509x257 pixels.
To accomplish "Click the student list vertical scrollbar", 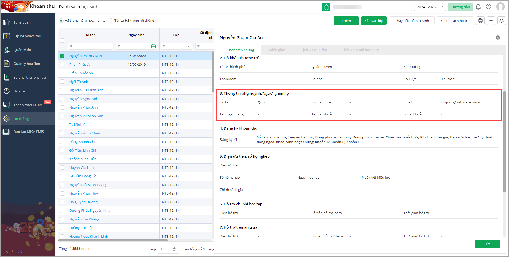I will point(213,71).
